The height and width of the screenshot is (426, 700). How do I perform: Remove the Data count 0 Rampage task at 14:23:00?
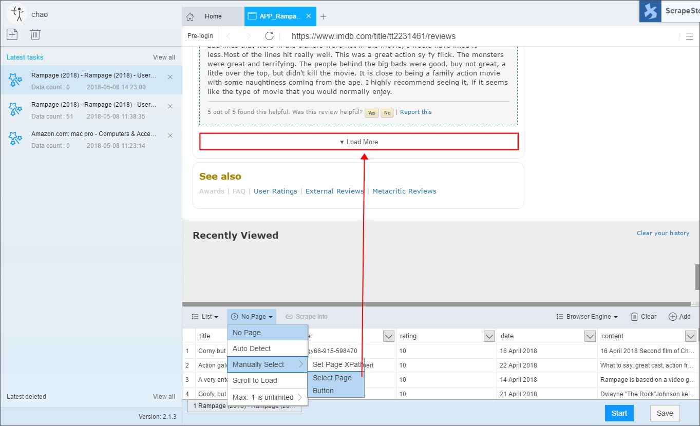(x=171, y=77)
